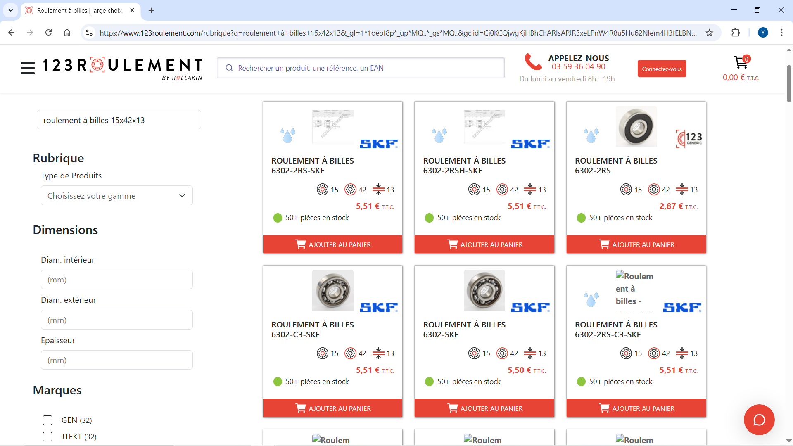
Task: Go to browser home page
Action: [x=67, y=33]
